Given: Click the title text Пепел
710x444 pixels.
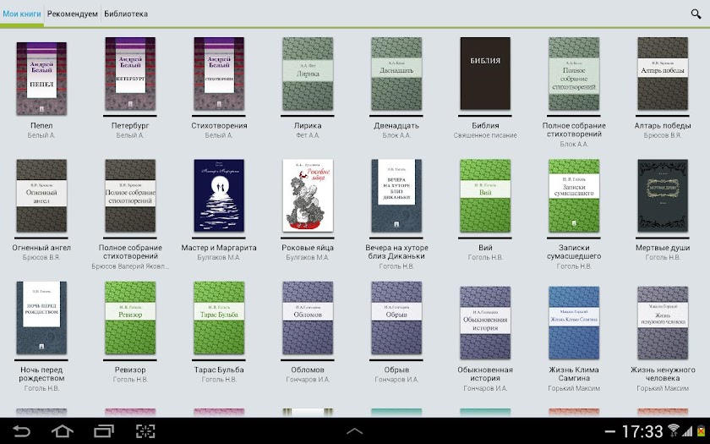Looking at the screenshot, I should click(x=41, y=125).
